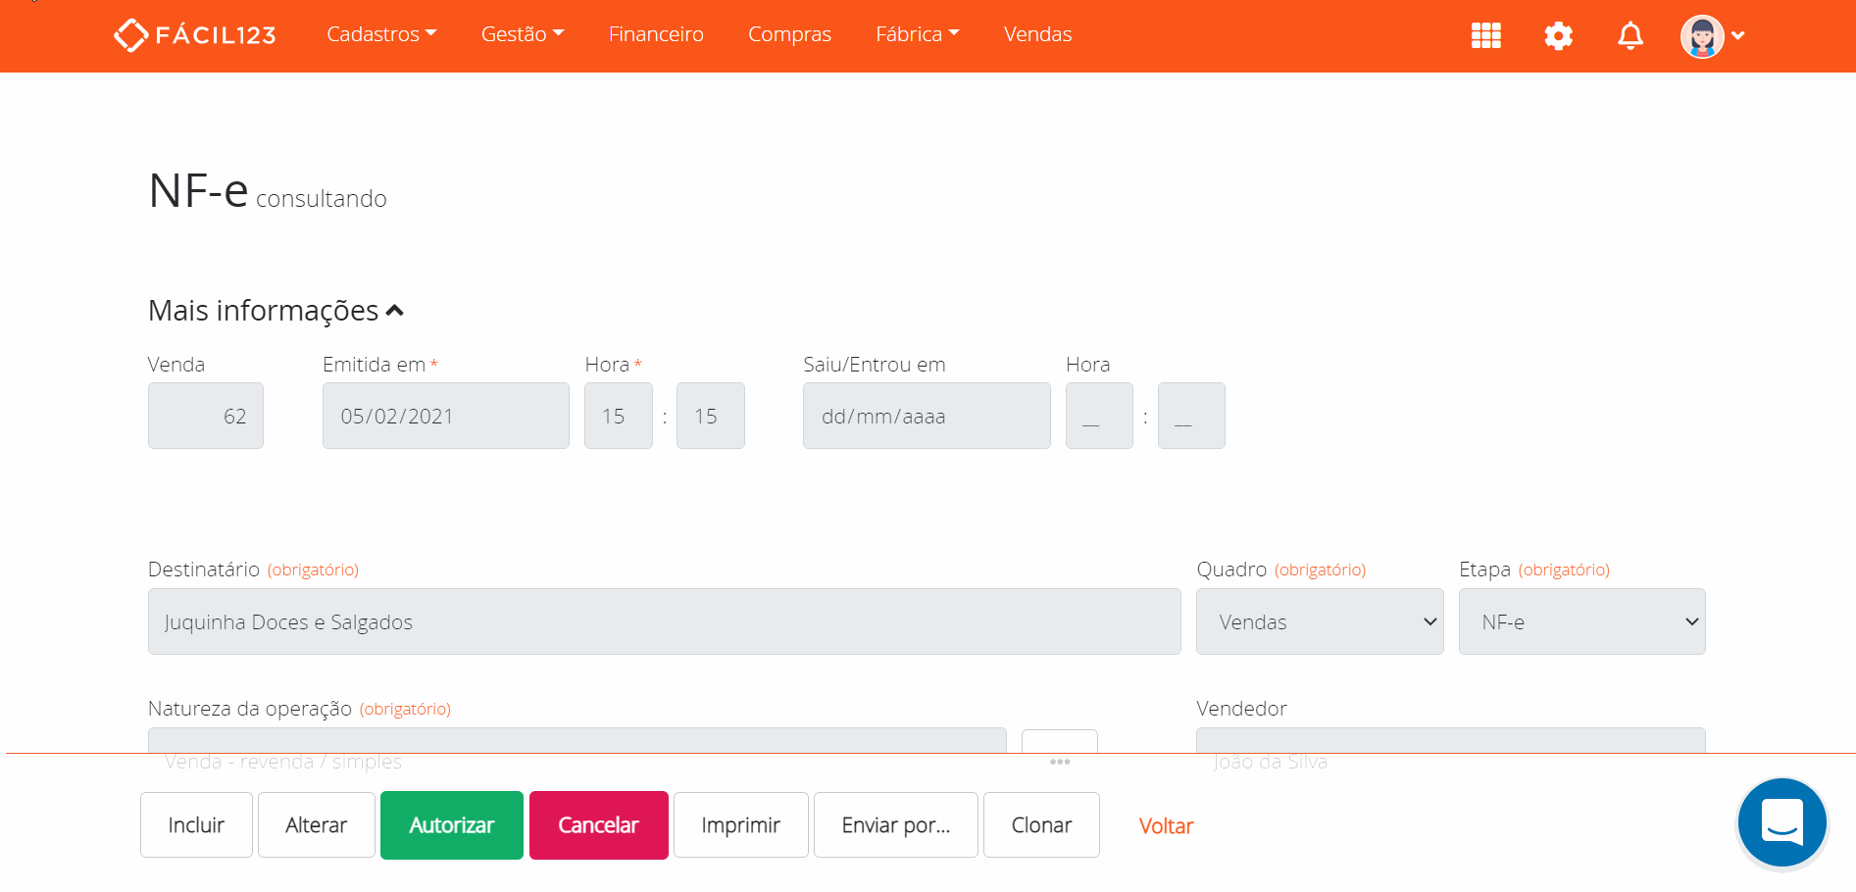The width and height of the screenshot is (1856, 892).
Task: Open the chat support bubble
Action: [1782, 822]
